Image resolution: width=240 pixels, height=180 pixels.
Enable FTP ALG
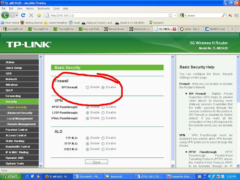coord(87,138)
